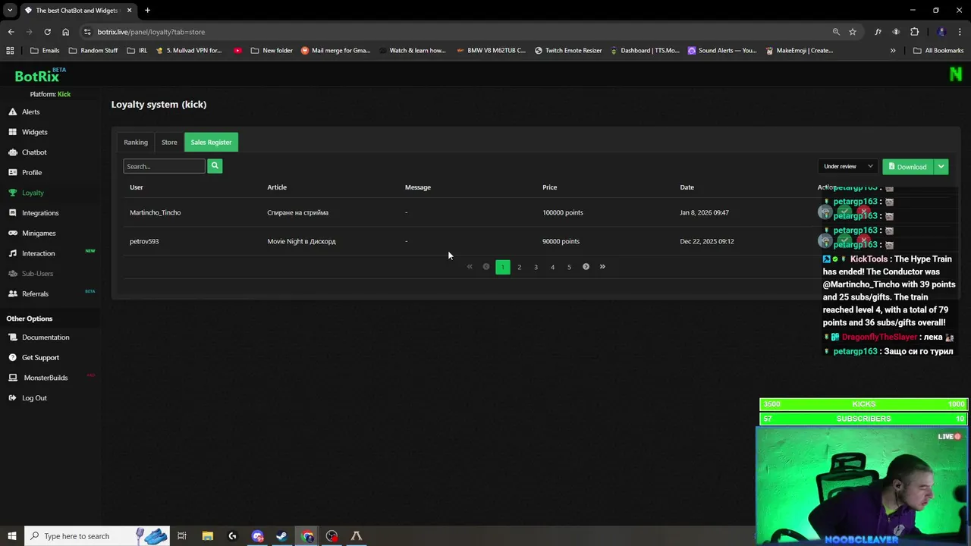This screenshot has width=971, height=546.
Task: Approve Martincho_Tincho's redemption with the green check
Action: (844, 212)
